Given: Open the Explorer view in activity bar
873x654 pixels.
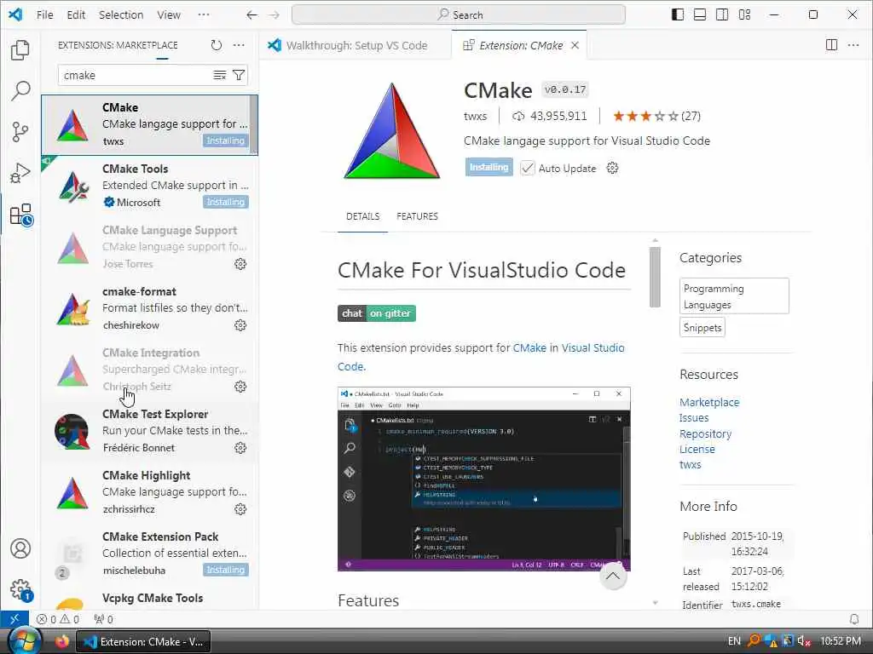Looking at the screenshot, I should [20, 50].
